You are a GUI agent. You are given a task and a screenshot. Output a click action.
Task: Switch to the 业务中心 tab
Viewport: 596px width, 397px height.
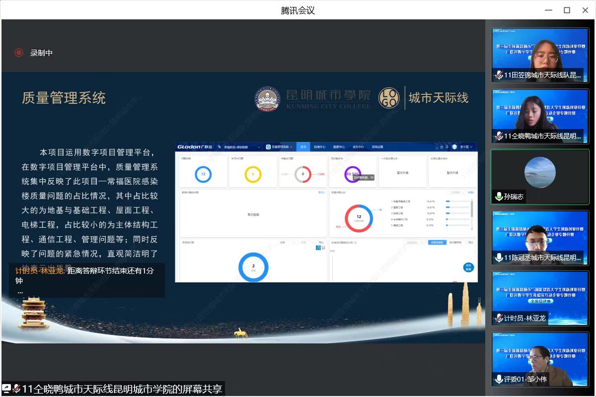click(358, 147)
